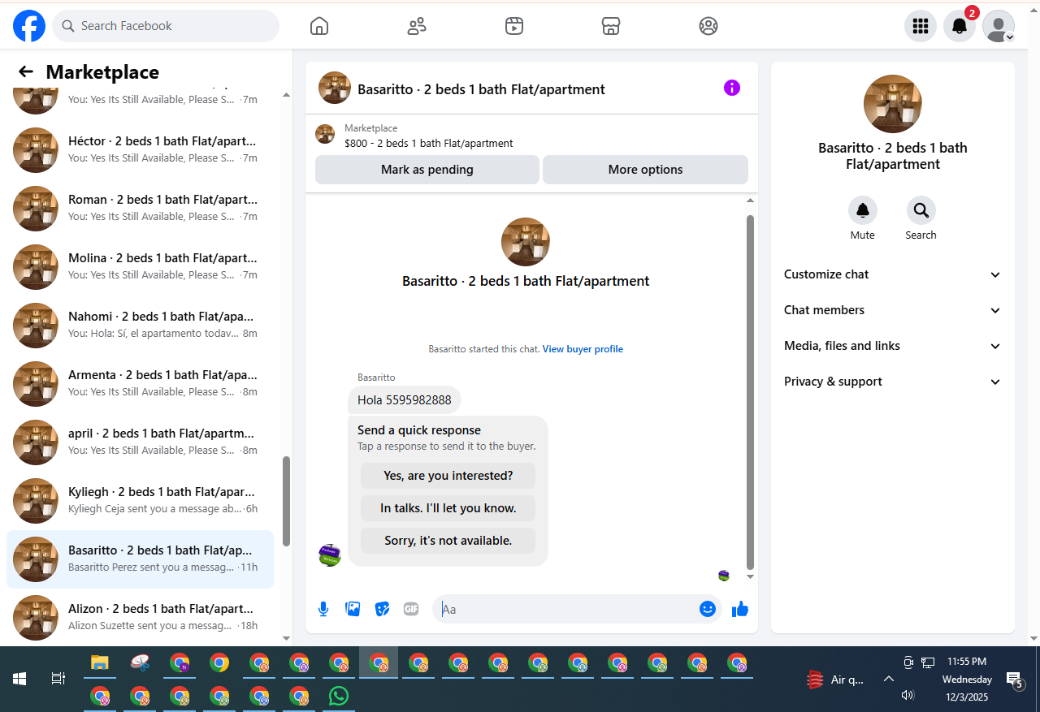Screen dimensions: 1040x712
Task: Attach a photo using the image icon
Action: [353, 609]
